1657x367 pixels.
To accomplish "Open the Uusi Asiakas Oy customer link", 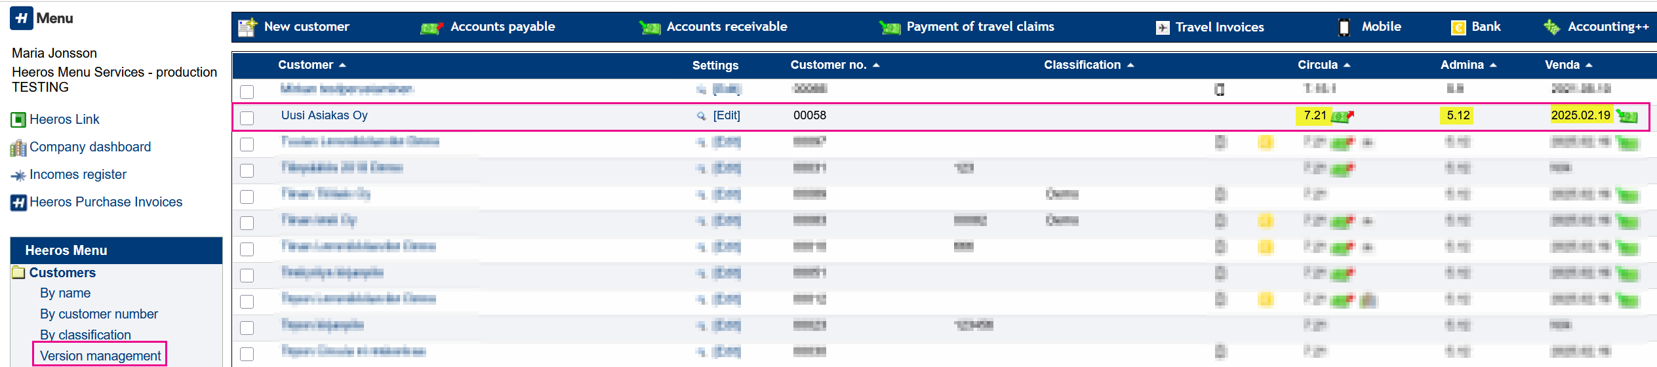I will [x=324, y=115].
